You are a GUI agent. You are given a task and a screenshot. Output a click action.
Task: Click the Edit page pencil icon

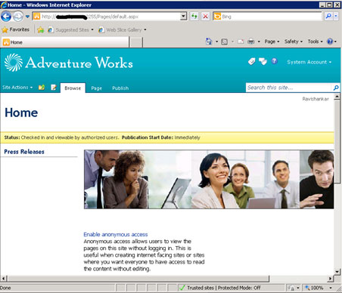[54, 88]
